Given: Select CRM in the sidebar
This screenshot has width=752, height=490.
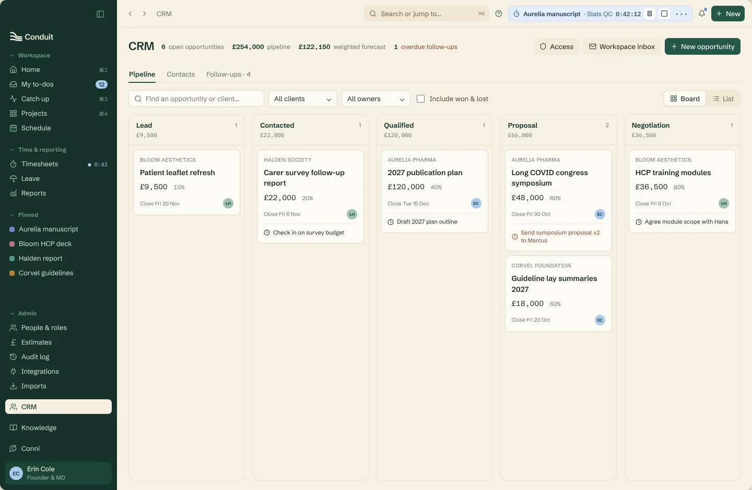Looking at the screenshot, I should [x=58, y=407].
